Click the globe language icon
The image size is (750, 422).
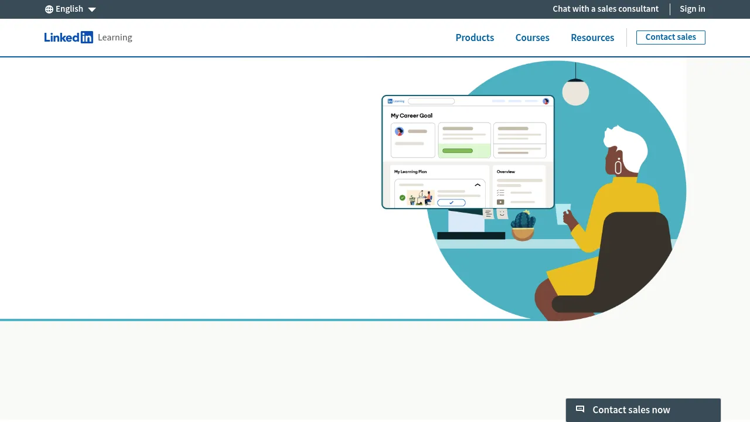[49, 9]
